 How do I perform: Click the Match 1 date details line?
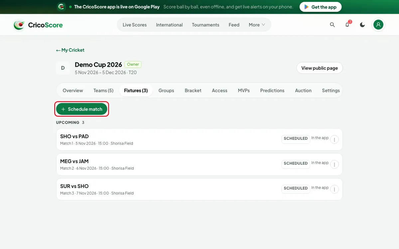click(x=96, y=143)
